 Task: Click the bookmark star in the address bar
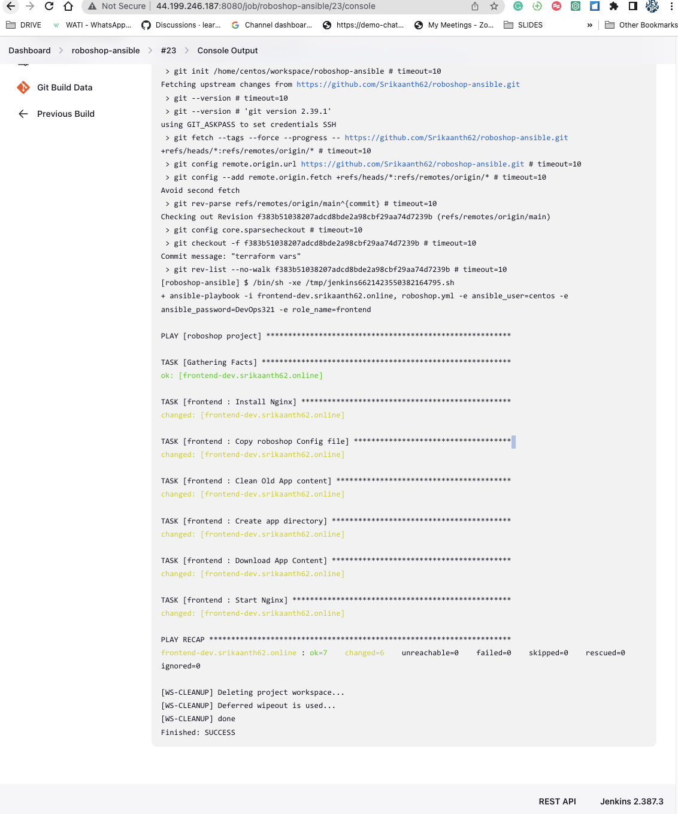click(494, 7)
